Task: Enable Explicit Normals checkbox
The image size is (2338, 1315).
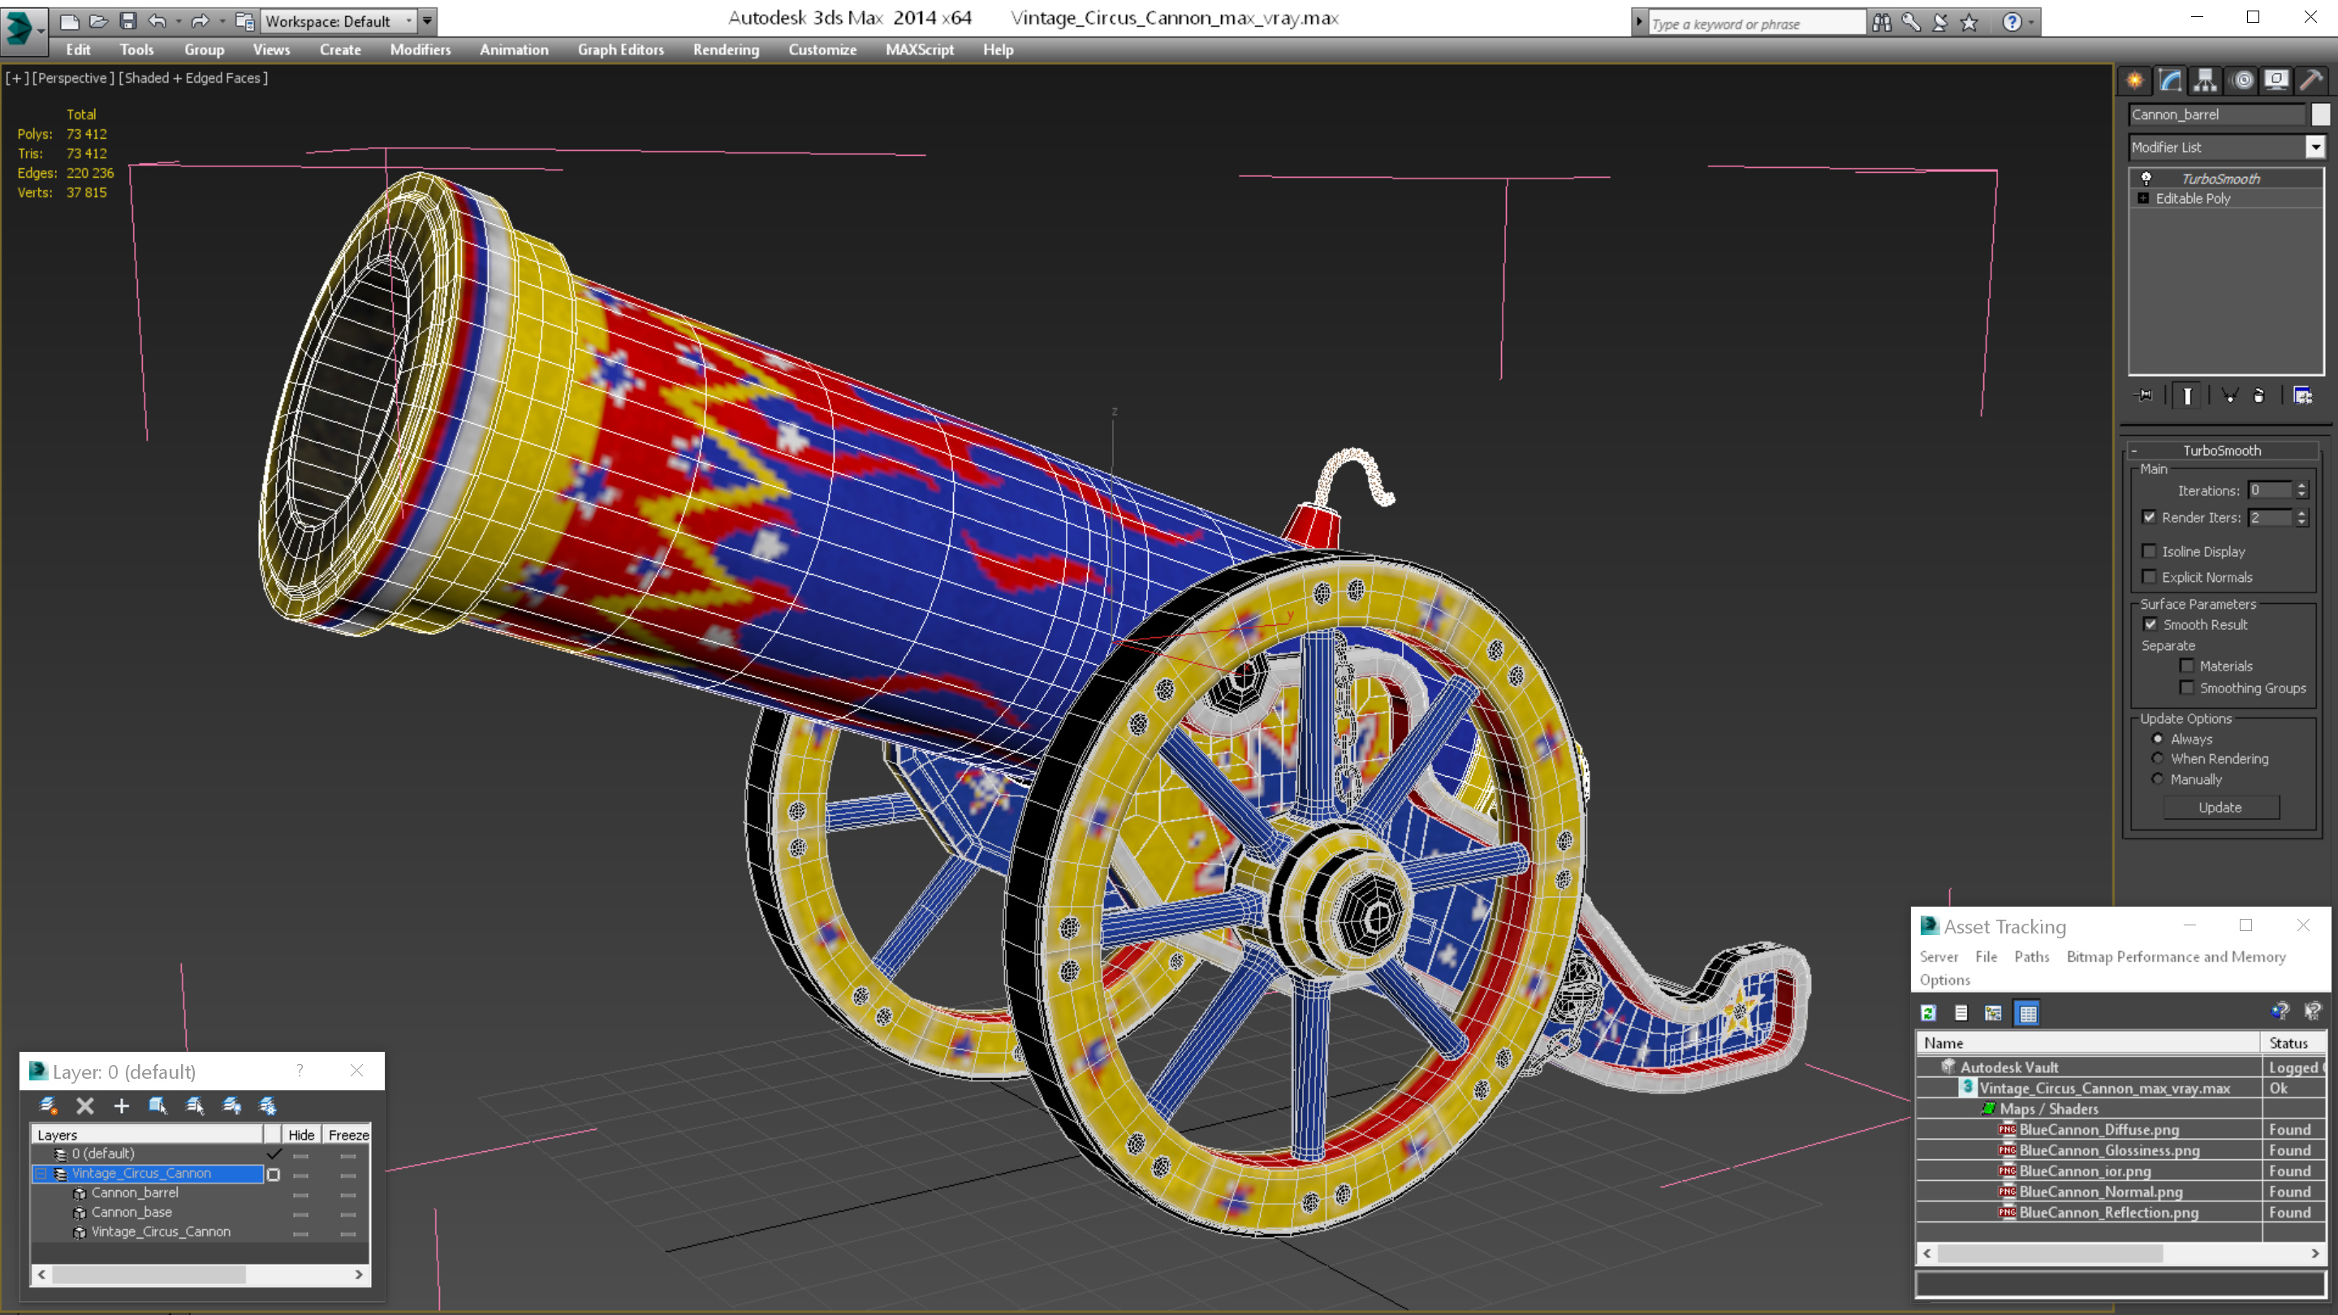Action: pos(2149,576)
